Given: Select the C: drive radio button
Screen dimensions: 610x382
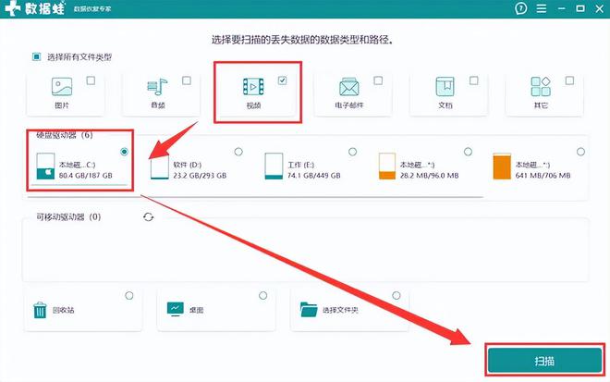Looking at the screenshot, I should pyautogui.click(x=124, y=152).
